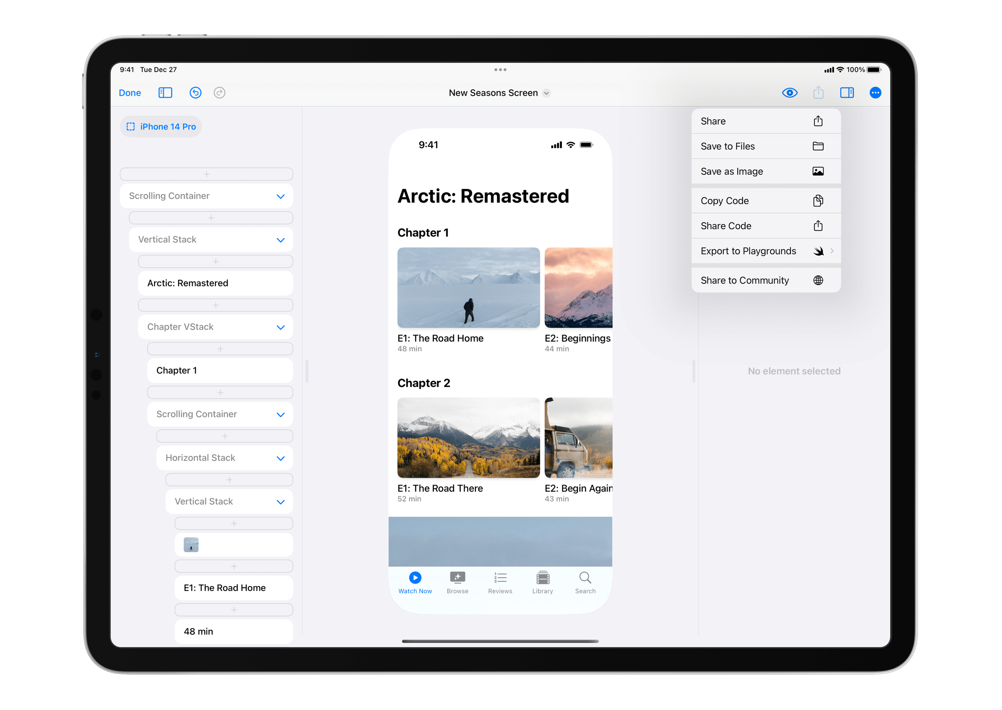Expand the Chapter VStack layer
The height and width of the screenshot is (710, 1002).
(281, 326)
